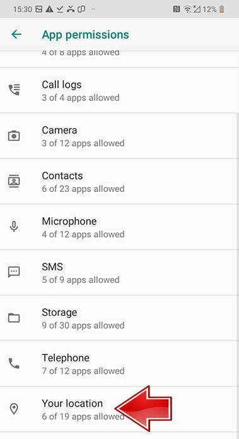Select Telephone permission entry
This screenshot has width=239, height=439.
click(119, 364)
